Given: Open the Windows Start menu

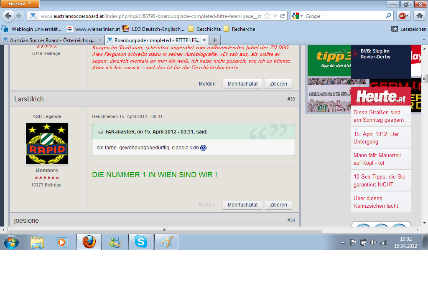Looking at the screenshot, I should tap(11, 242).
